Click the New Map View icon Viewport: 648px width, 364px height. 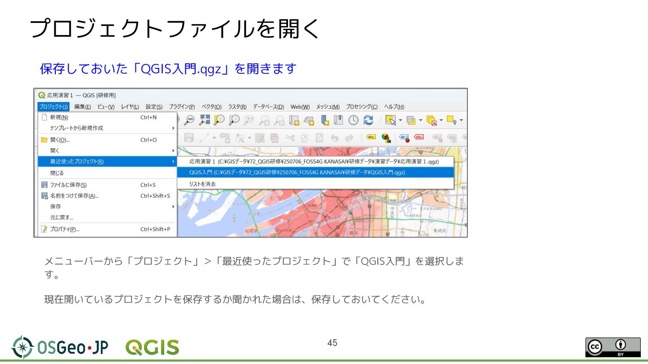coord(294,120)
